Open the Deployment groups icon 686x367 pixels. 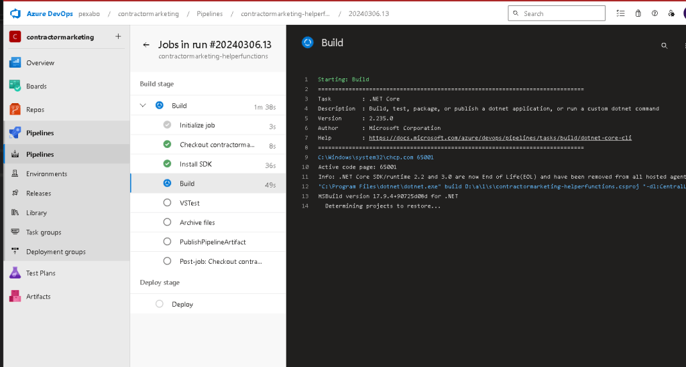[15, 251]
